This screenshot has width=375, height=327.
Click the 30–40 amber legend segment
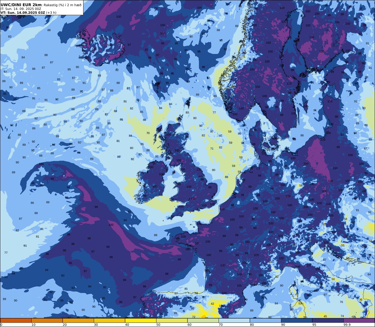coord(109,320)
